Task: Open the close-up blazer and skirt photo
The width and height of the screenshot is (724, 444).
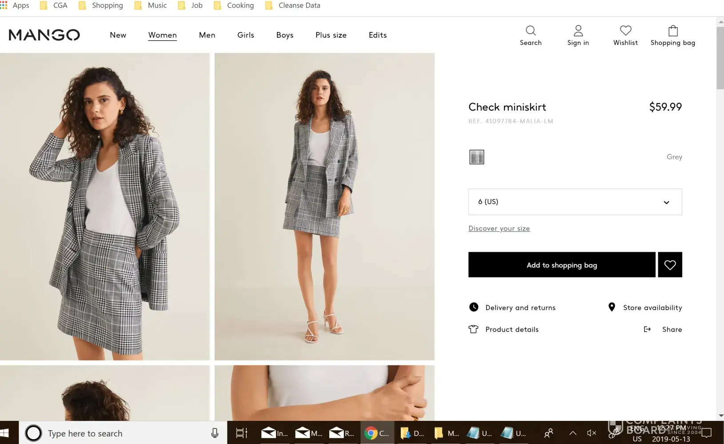Action: pyautogui.click(x=105, y=206)
